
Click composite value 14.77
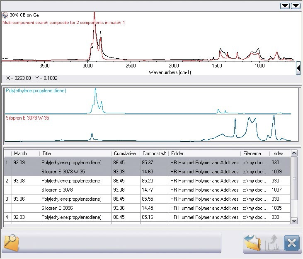click(x=148, y=190)
